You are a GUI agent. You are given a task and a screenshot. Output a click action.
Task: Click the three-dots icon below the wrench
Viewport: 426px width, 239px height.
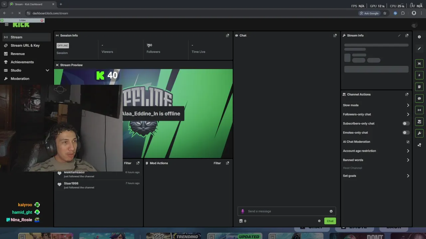coord(419,145)
